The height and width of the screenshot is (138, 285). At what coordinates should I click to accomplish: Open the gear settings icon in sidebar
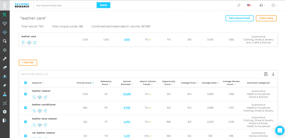pyautogui.click(x=5, y=112)
